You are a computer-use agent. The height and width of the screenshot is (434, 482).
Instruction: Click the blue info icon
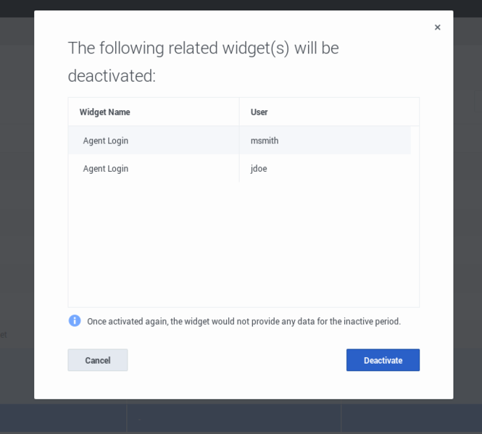[x=75, y=320]
